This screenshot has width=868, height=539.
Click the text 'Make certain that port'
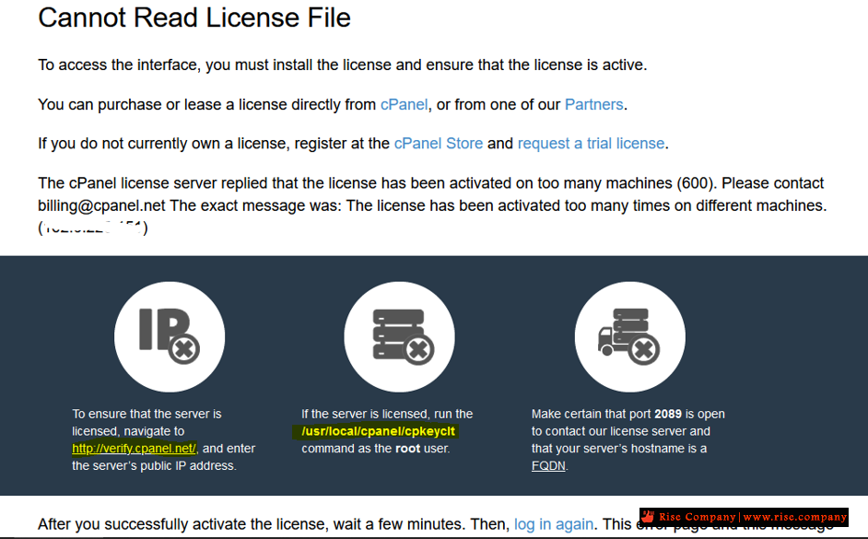click(x=592, y=414)
